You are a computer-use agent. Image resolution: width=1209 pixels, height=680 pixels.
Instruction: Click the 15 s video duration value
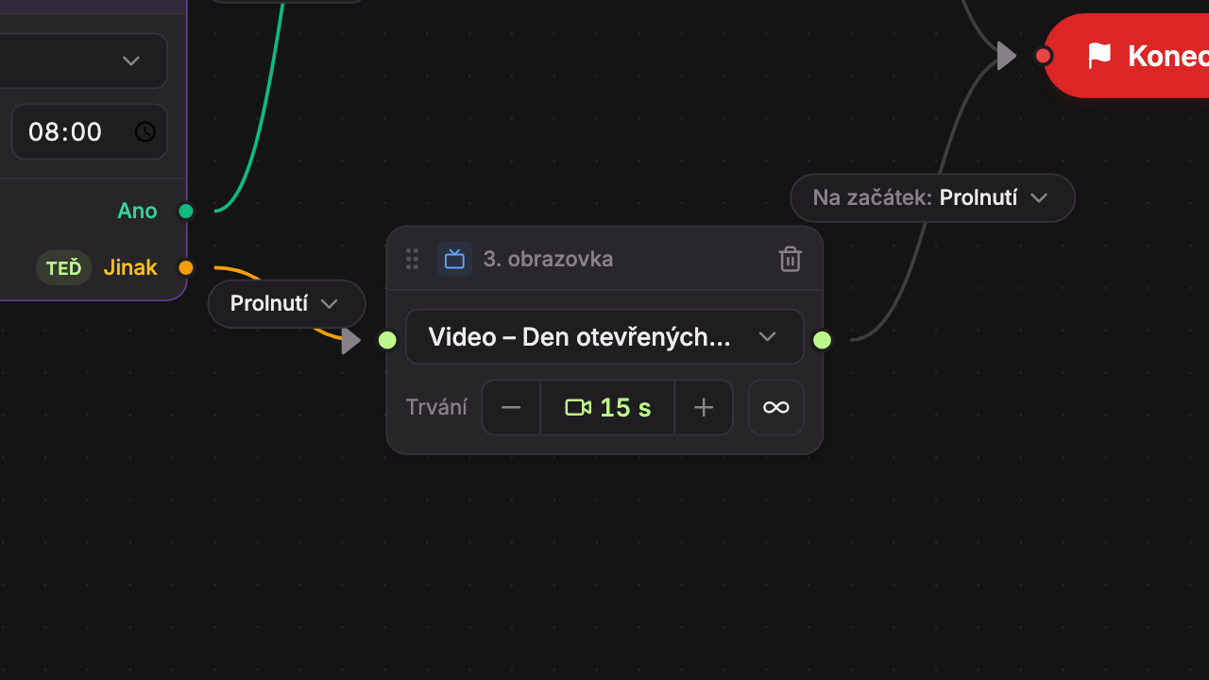(x=607, y=407)
